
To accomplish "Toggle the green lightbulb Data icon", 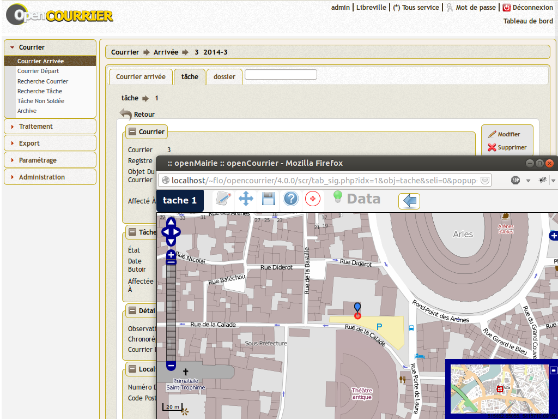I will point(337,196).
